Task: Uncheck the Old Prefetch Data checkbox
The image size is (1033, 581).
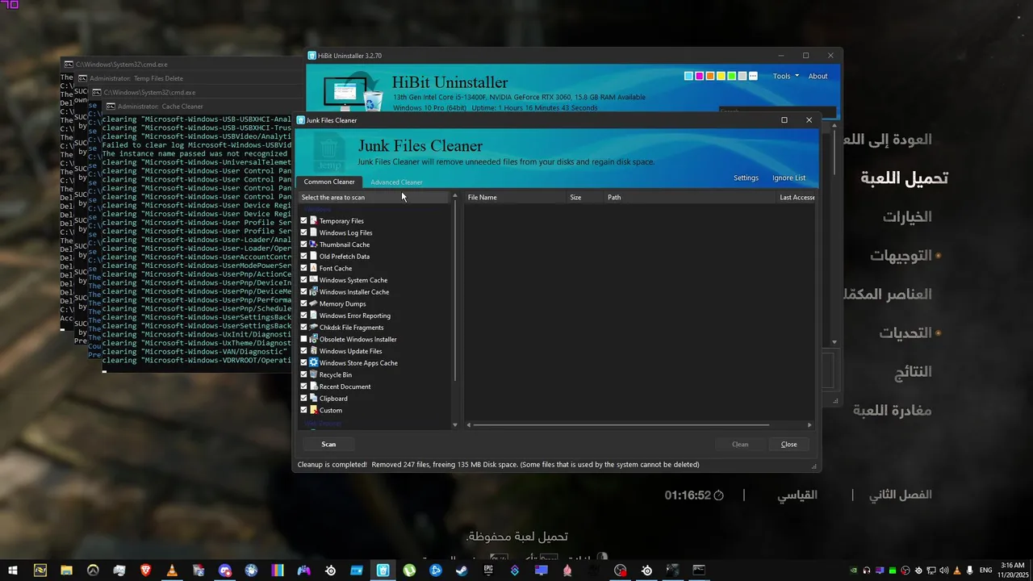Action: pos(303,256)
